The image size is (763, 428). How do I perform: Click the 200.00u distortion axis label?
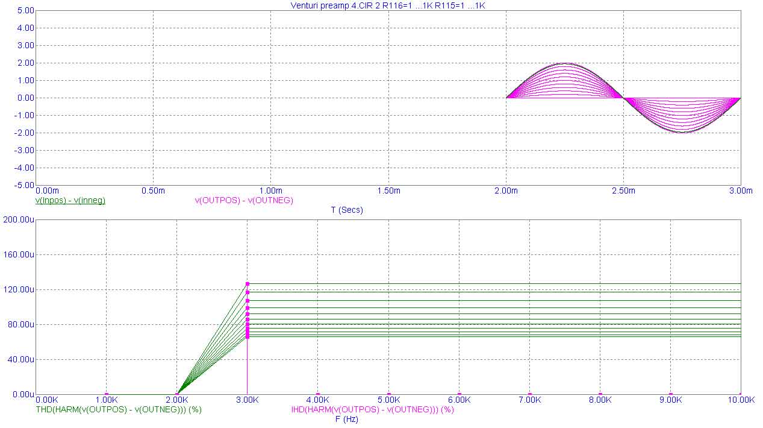(x=19, y=220)
